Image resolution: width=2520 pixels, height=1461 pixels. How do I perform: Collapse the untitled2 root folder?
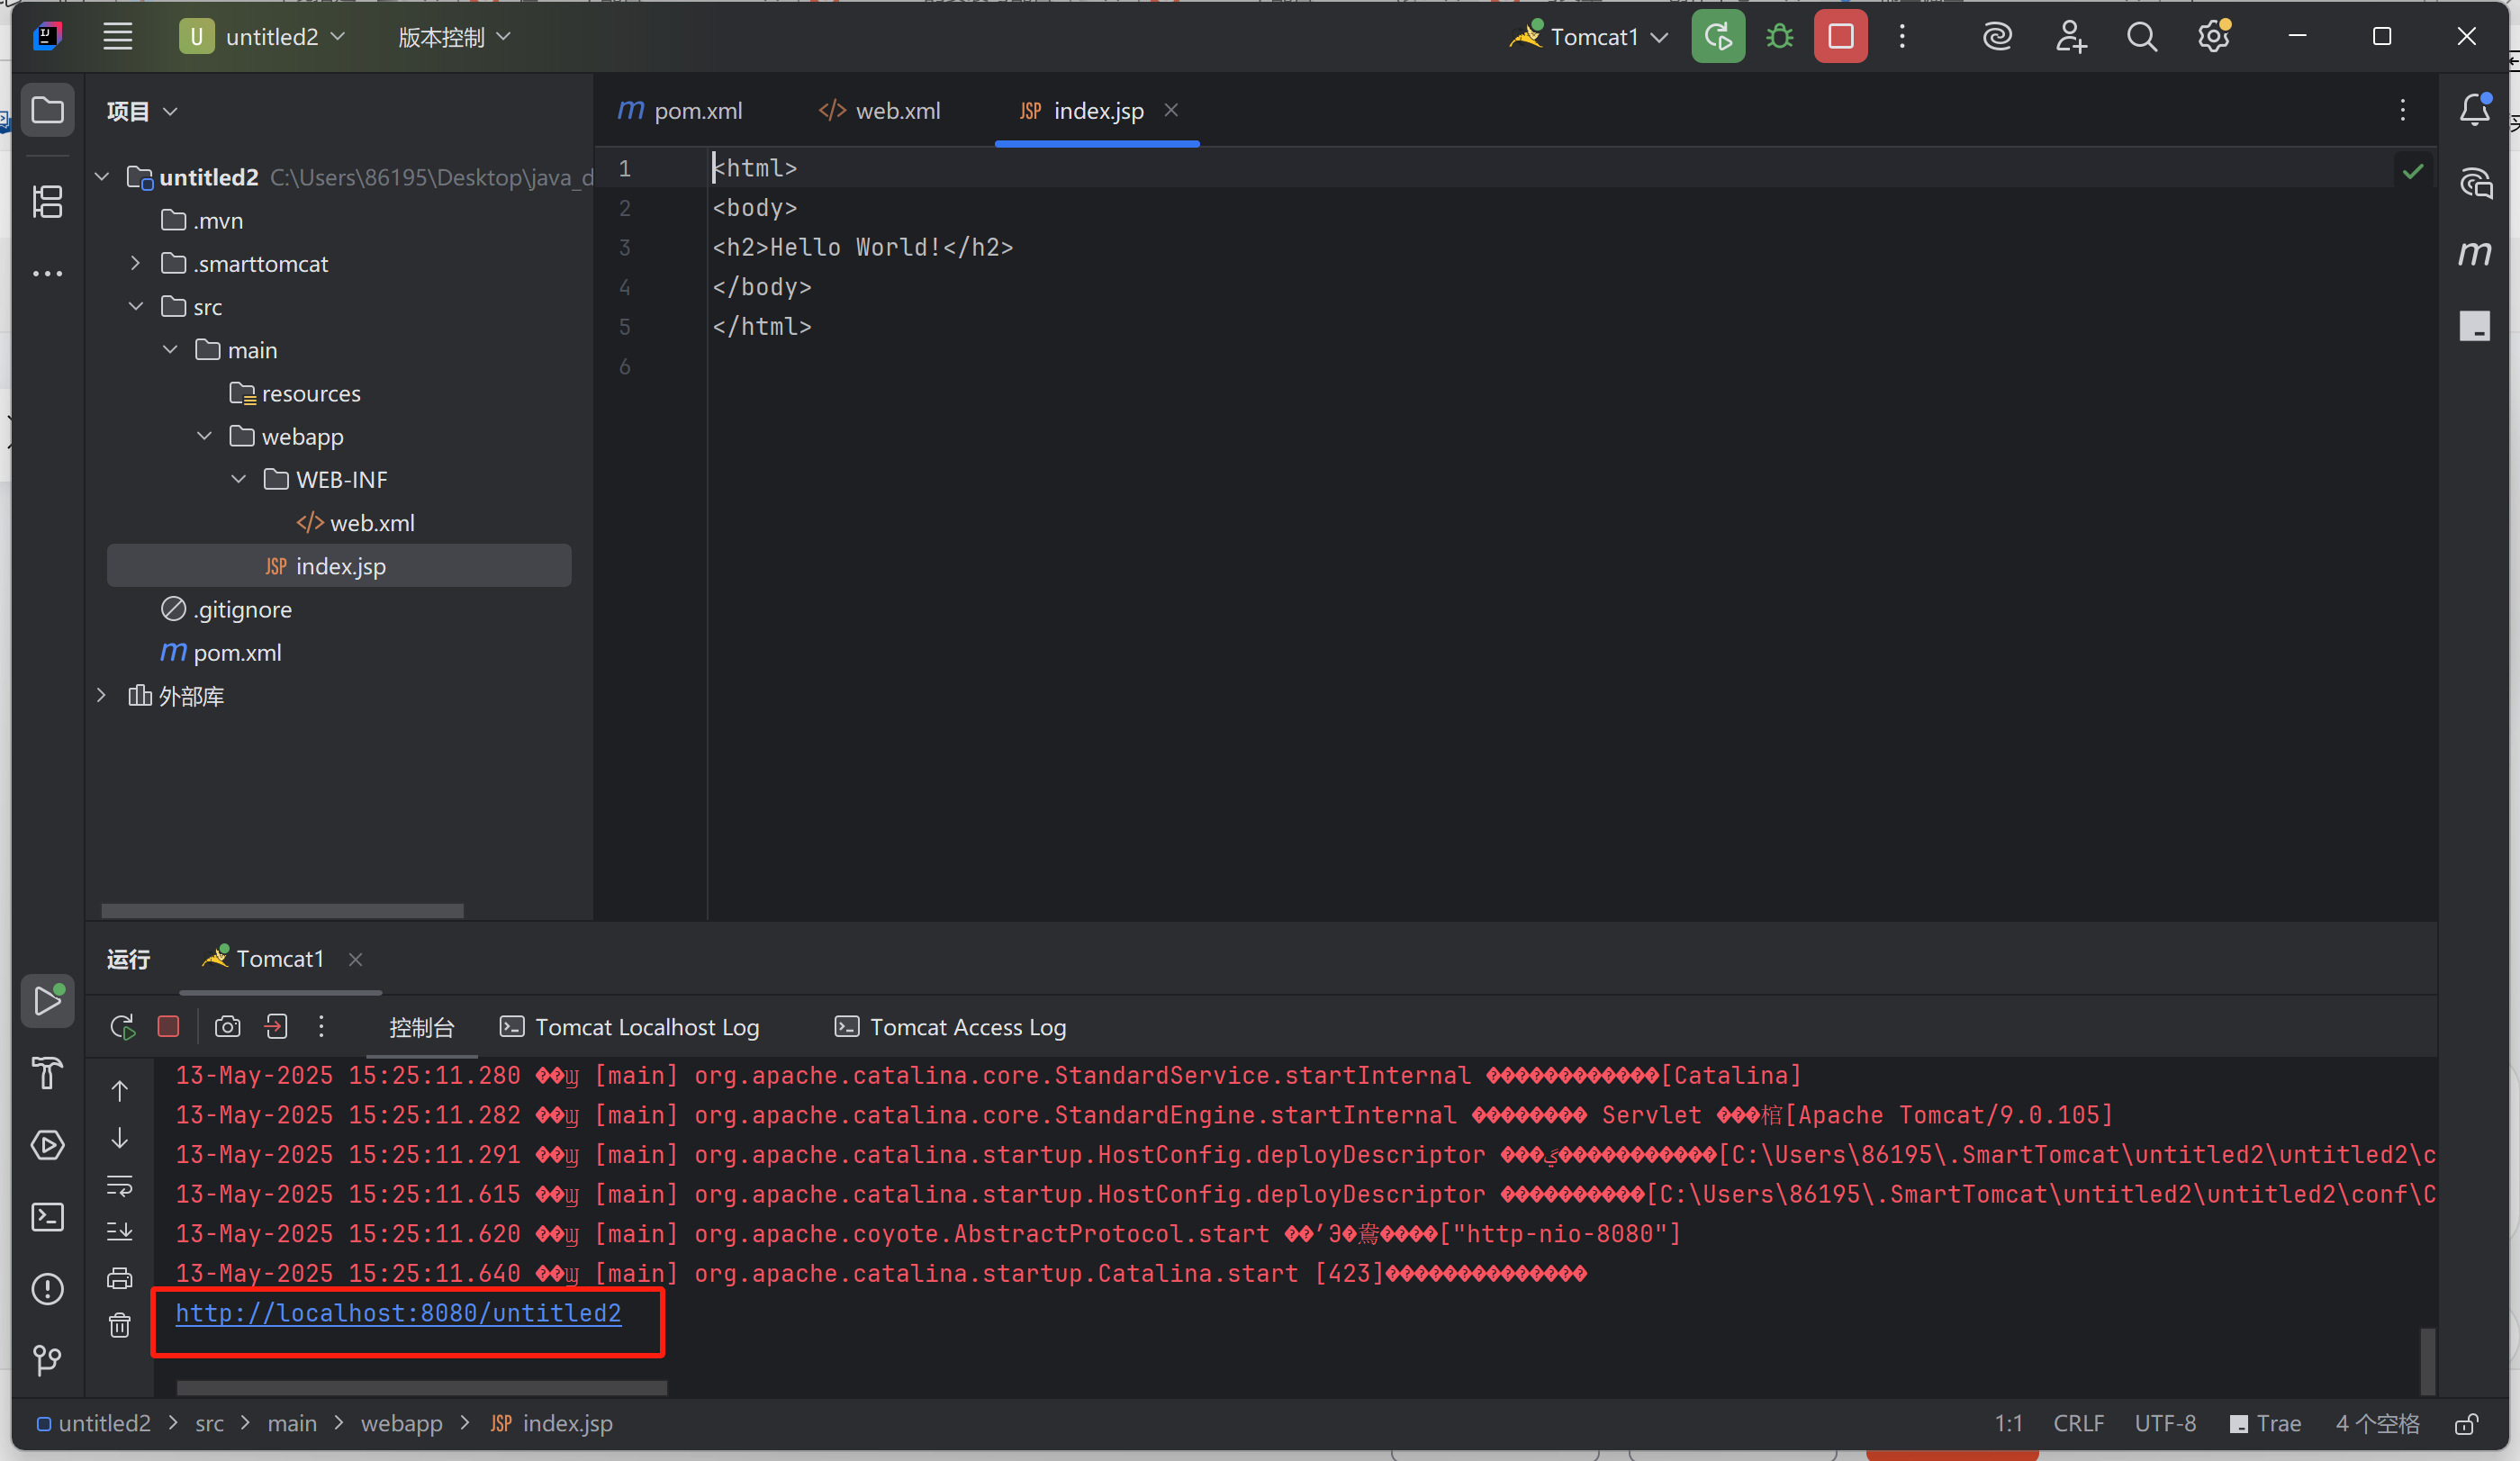tap(102, 177)
